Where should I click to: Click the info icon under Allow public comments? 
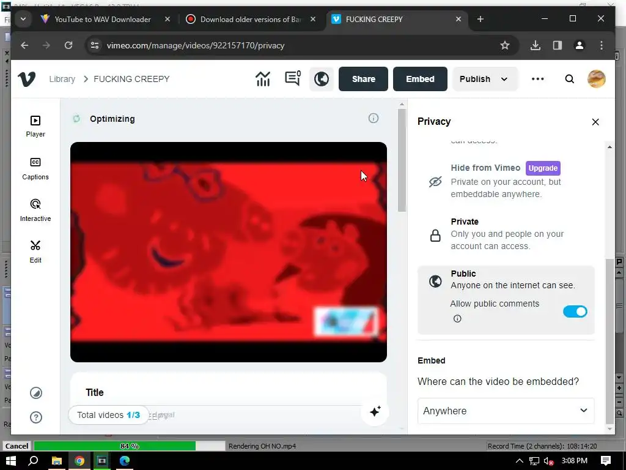[457, 318]
